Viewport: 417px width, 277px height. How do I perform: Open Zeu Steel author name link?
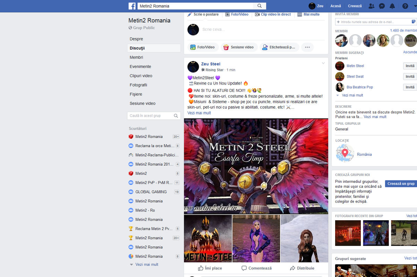(x=211, y=64)
